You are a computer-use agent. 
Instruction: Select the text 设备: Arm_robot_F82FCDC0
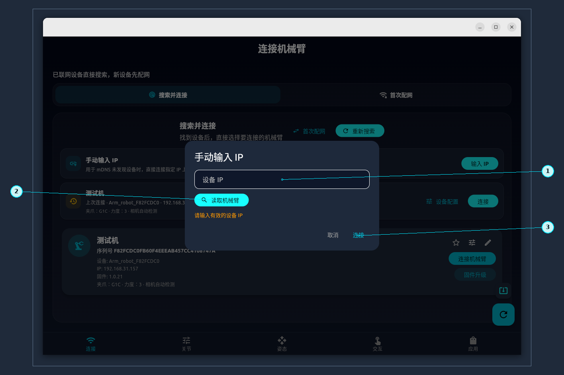coord(128,261)
